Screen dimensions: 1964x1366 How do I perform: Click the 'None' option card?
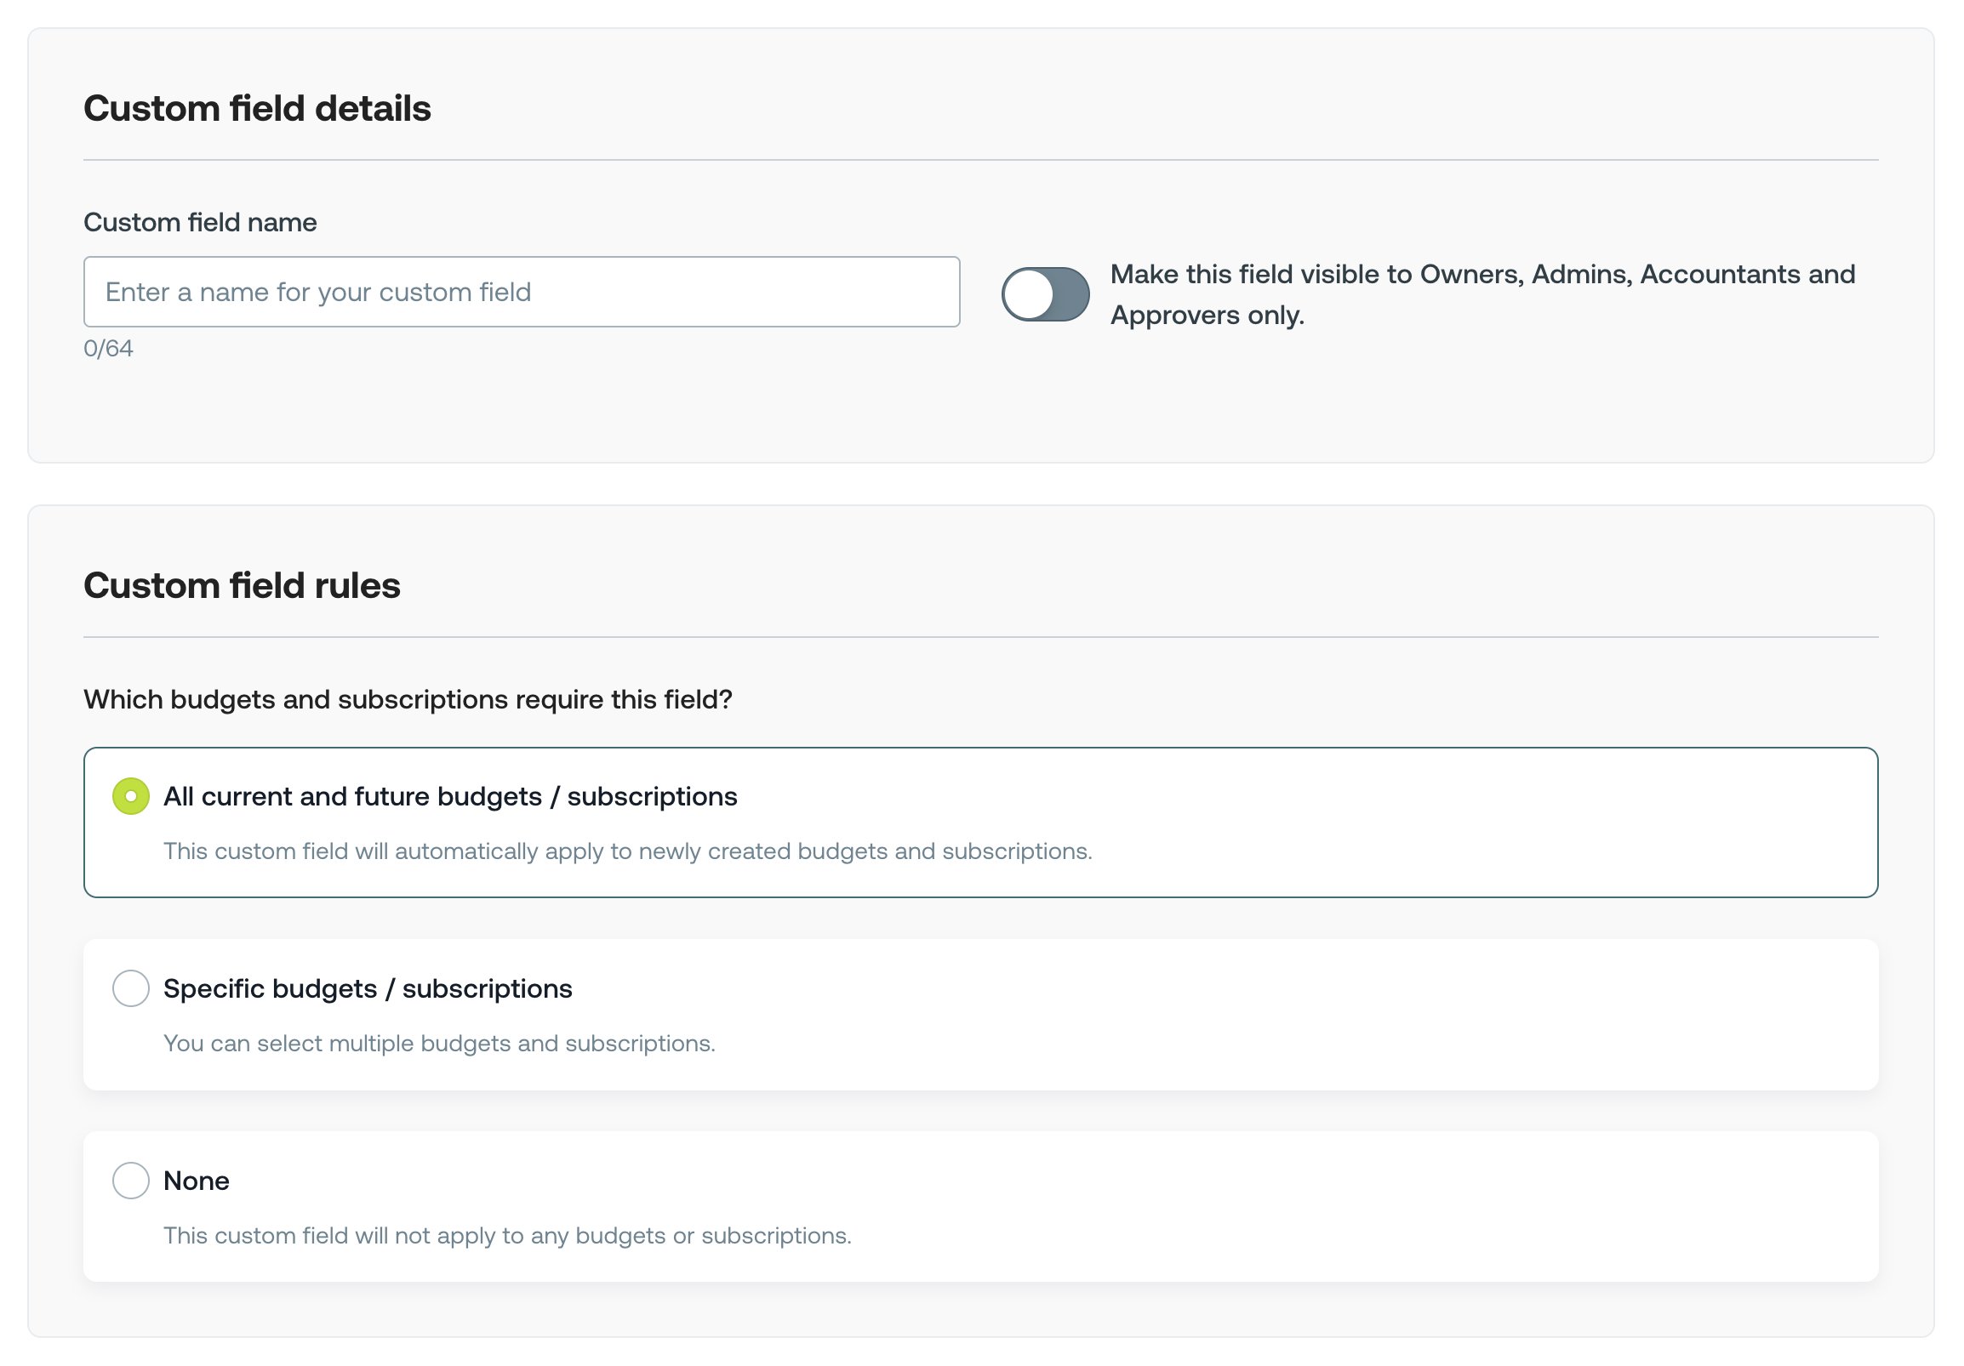(x=980, y=1206)
